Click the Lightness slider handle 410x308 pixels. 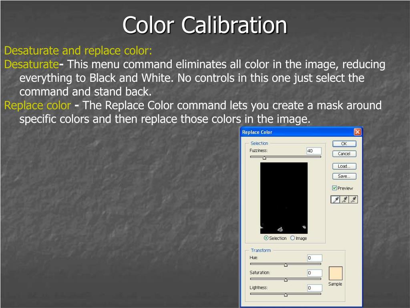click(286, 295)
